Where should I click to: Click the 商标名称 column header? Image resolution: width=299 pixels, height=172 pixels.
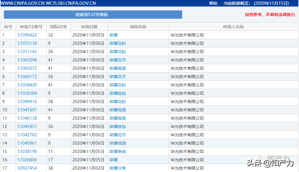coord(138,27)
